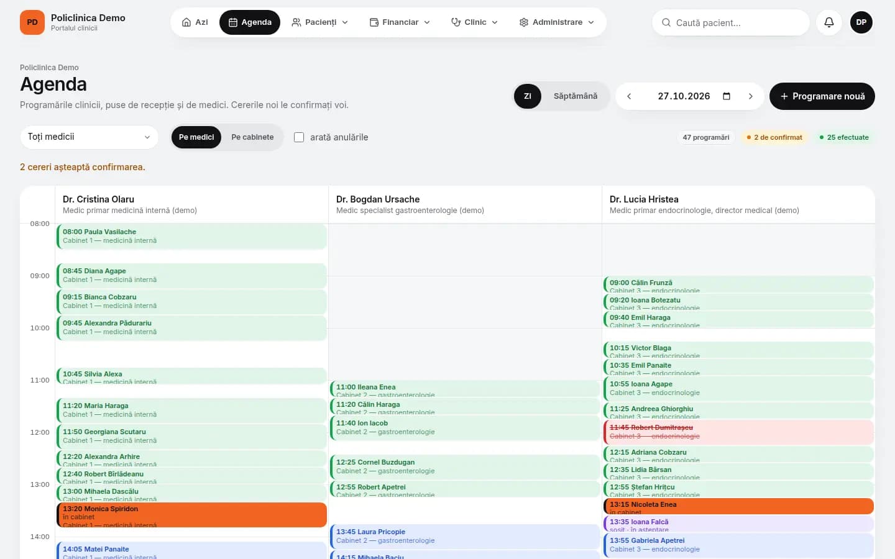This screenshot has height=559, width=895.
Task: Open cancelled 11:45 Robert Dumitrașcu appointment
Action: pyautogui.click(x=738, y=432)
